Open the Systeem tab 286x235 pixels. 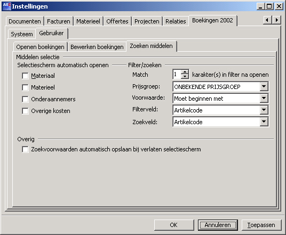22,34
